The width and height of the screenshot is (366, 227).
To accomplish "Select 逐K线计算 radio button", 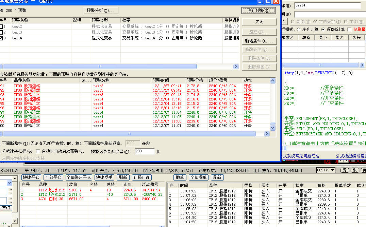I will [x=323, y=29].
